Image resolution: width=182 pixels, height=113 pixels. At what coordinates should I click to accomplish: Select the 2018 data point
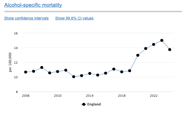coord(122,72)
